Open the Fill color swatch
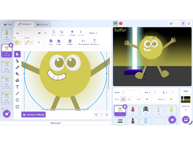The height and width of the screenshot is (145, 193). click(x=17, y=42)
